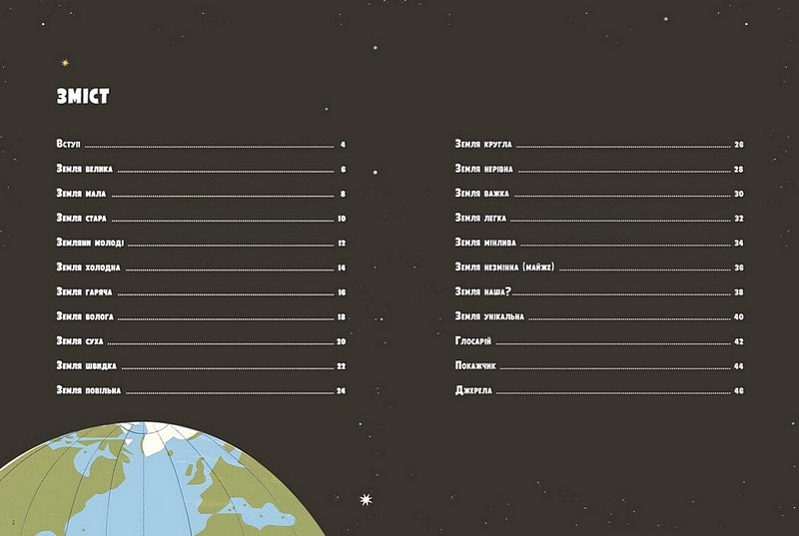Click the yellow star above the ЗМІСТ heading

66,62
